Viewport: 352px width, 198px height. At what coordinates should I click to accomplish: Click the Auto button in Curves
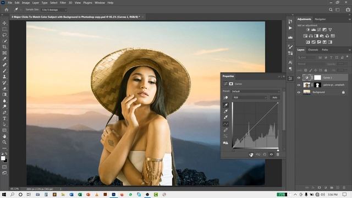(x=275, y=98)
